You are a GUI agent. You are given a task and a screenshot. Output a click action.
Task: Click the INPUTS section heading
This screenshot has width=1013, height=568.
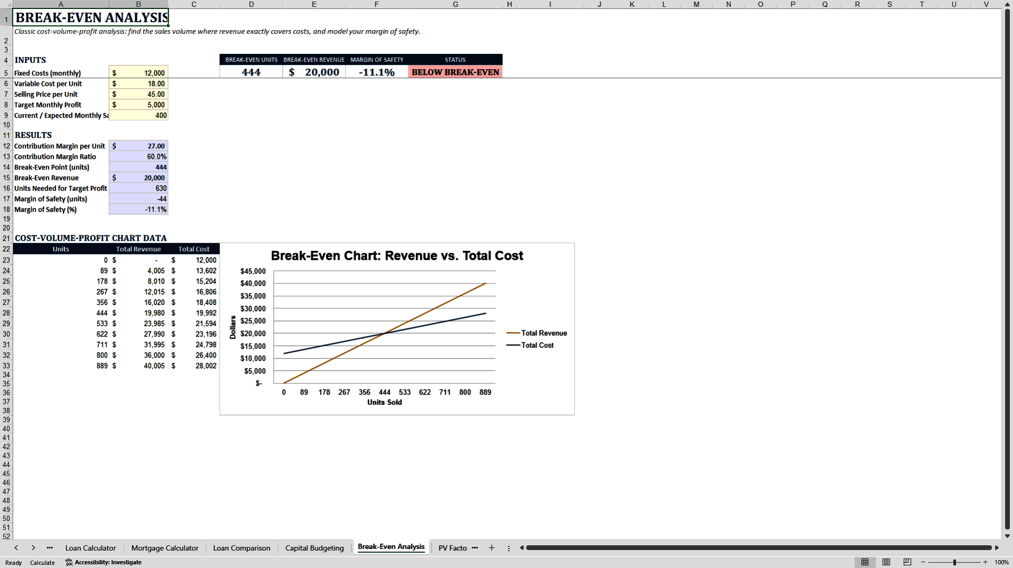coord(31,60)
